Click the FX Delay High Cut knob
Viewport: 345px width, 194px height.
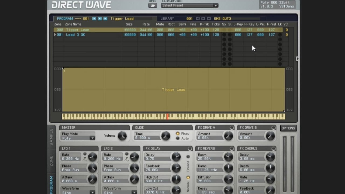tap(176, 179)
